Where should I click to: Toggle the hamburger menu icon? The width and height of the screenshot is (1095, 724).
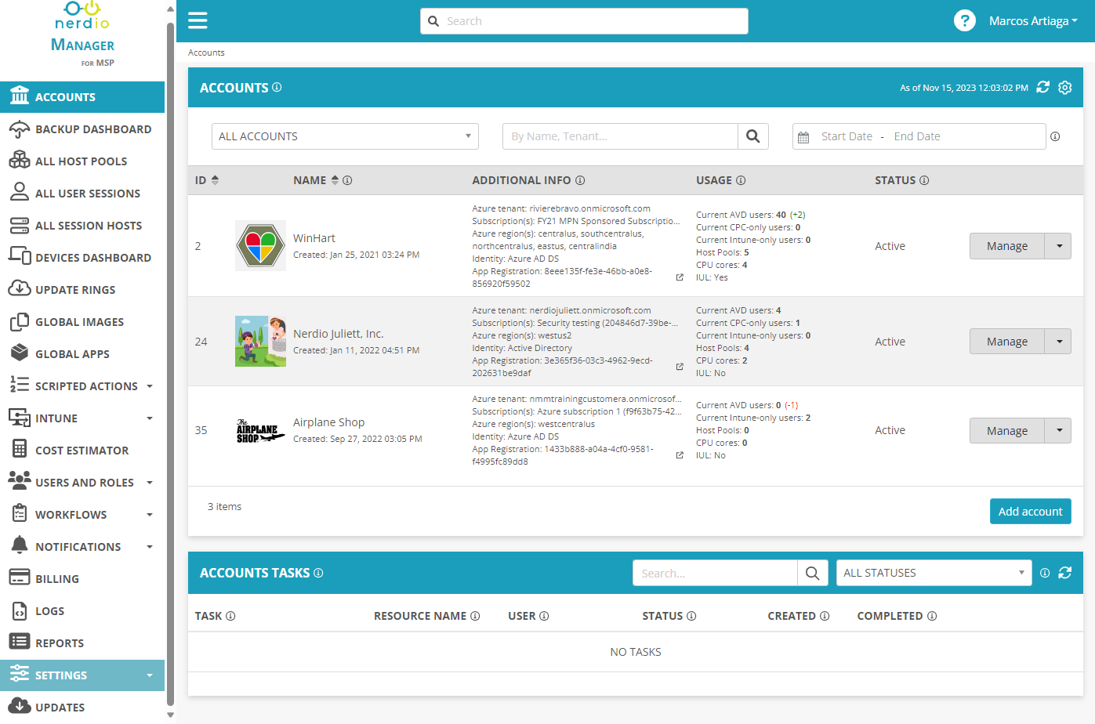[x=198, y=20]
